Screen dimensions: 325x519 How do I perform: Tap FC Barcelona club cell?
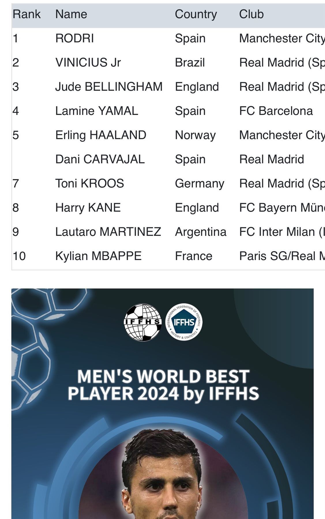pos(276,111)
